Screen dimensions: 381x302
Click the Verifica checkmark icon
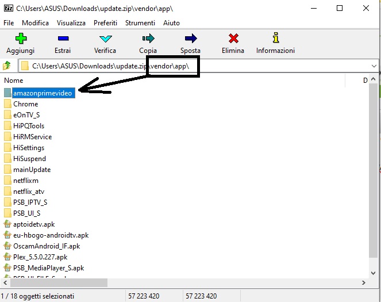pyautogui.click(x=106, y=39)
